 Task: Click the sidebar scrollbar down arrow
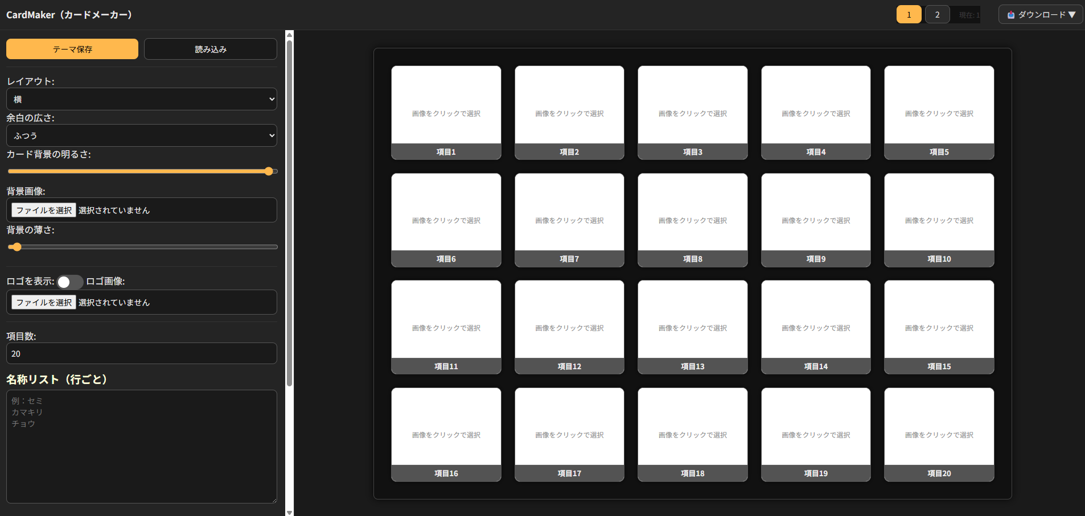[x=289, y=512]
